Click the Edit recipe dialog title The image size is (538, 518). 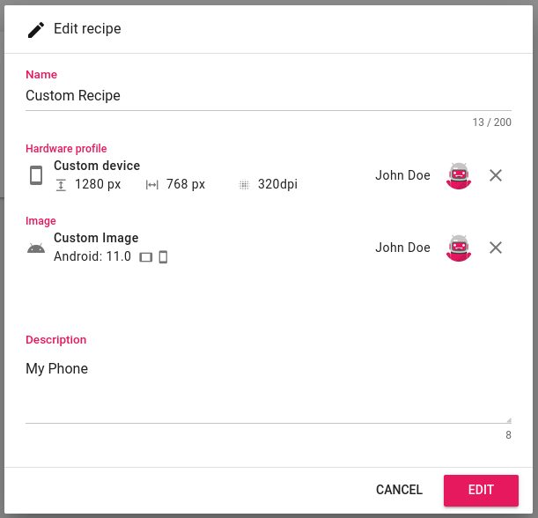(87, 28)
